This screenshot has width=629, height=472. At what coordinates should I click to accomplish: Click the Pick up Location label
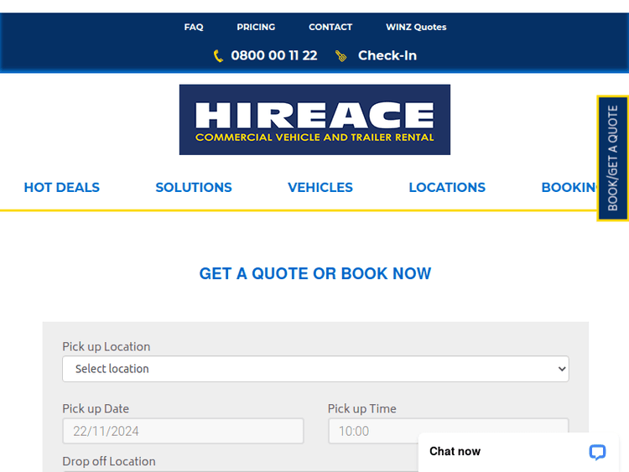pyautogui.click(x=107, y=346)
